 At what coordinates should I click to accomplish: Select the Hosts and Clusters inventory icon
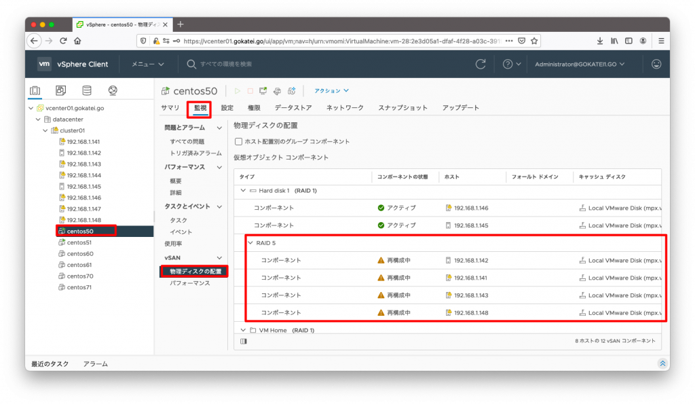35,90
